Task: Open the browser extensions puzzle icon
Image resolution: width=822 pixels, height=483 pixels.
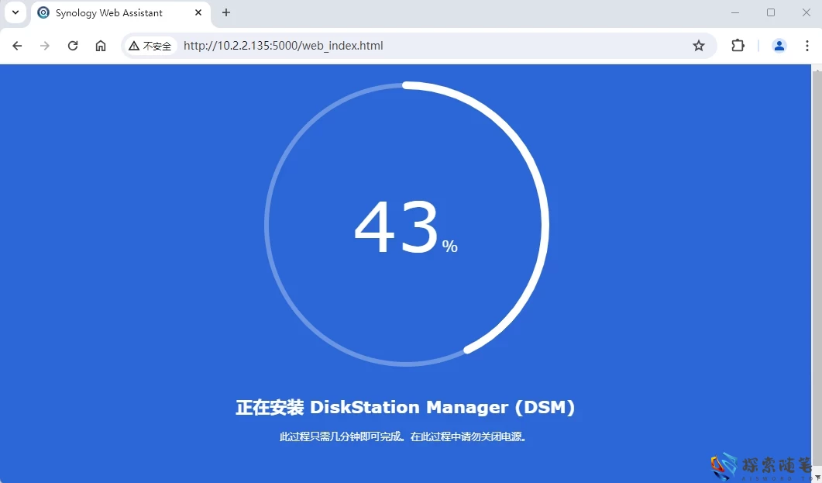Action: tap(737, 46)
